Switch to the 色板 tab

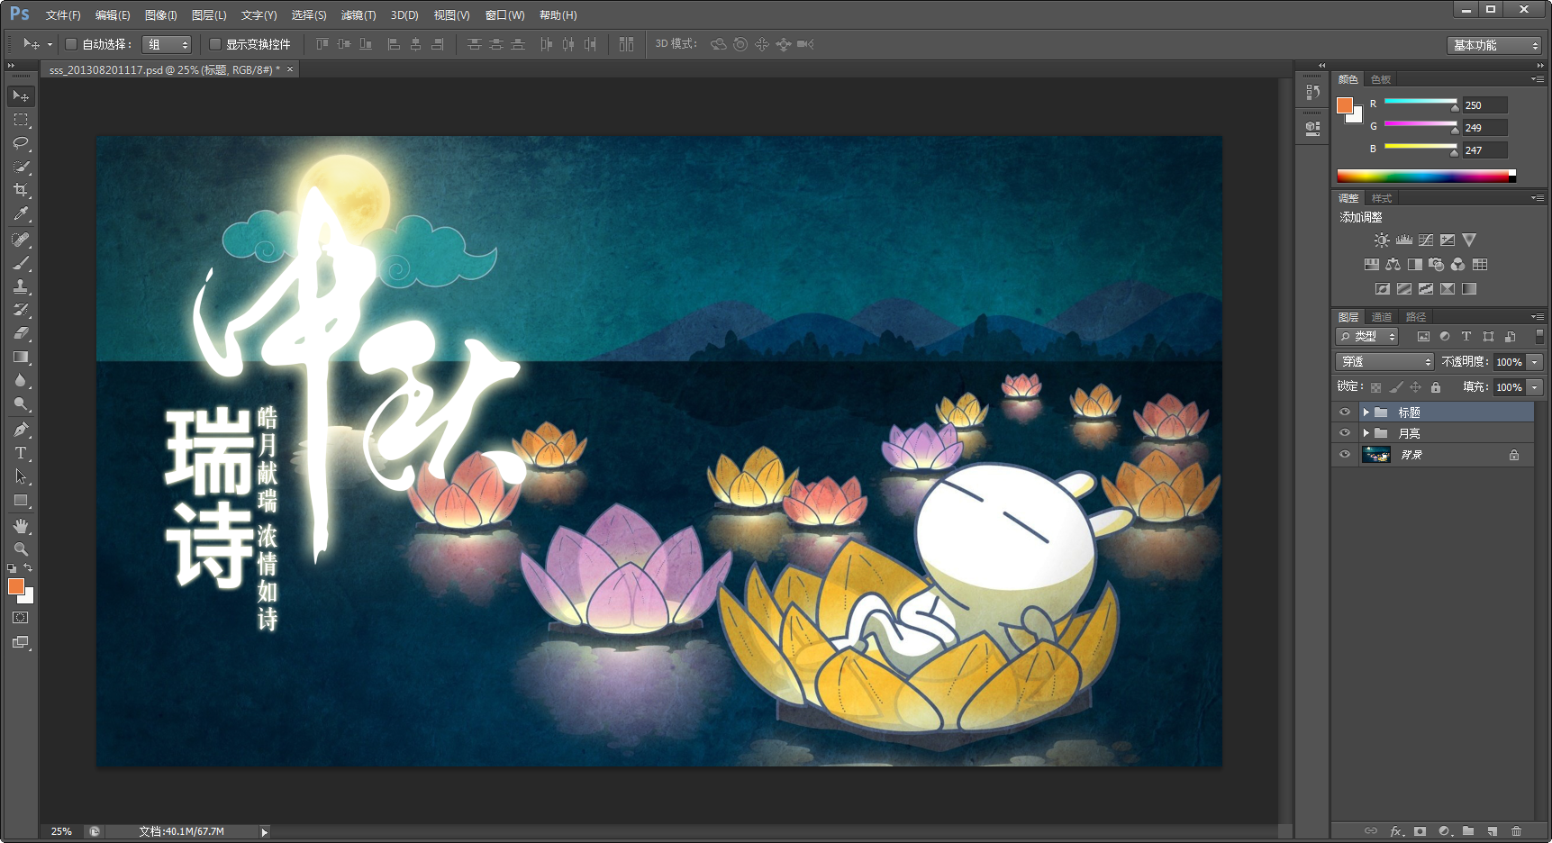(x=1381, y=79)
